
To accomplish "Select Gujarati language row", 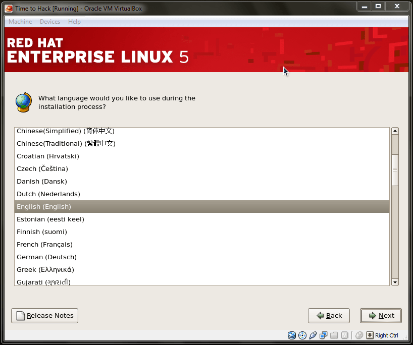I will (x=202, y=281).
